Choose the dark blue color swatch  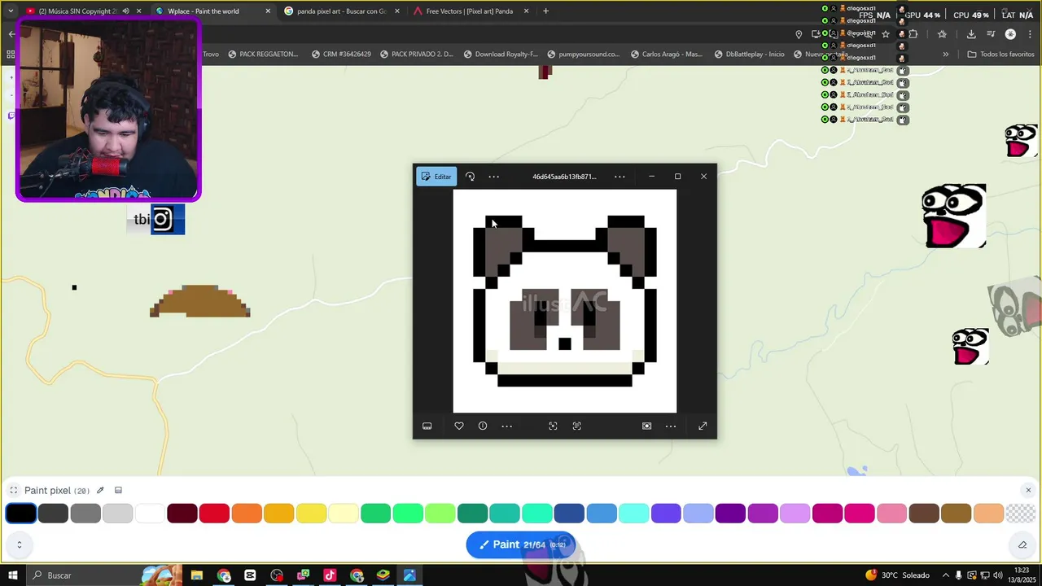[x=569, y=514]
